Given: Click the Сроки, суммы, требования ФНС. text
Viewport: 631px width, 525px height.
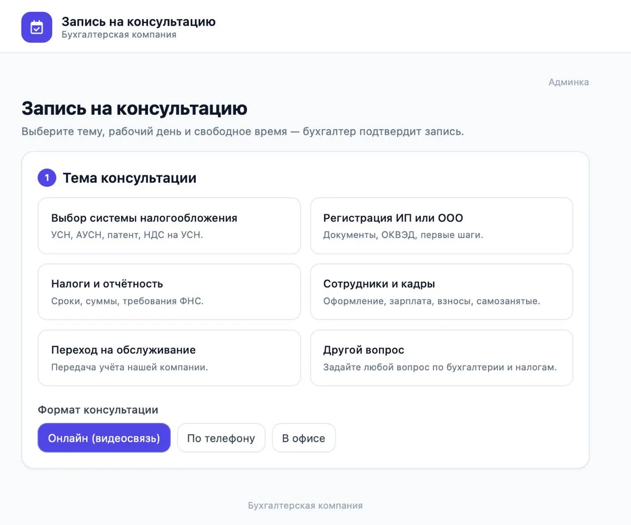Looking at the screenshot, I should [127, 301].
